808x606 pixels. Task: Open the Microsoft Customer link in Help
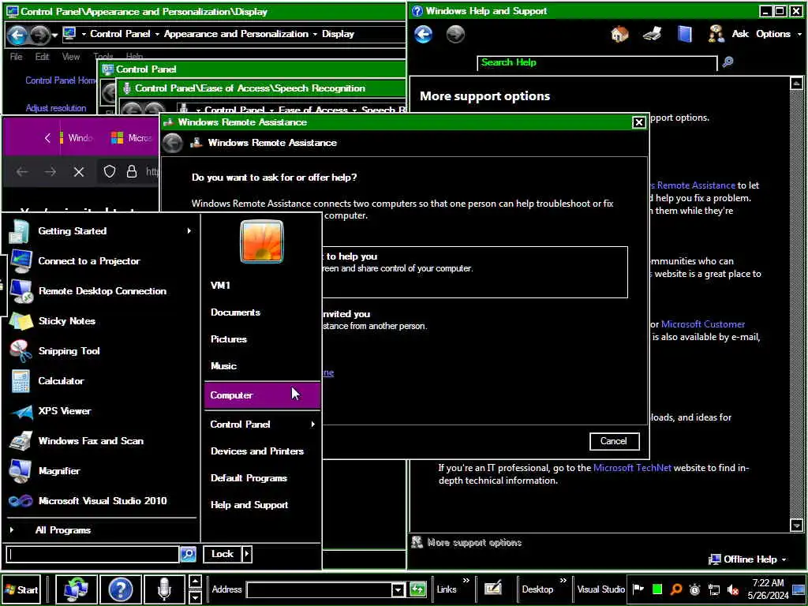pyautogui.click(x=703, y=324)
